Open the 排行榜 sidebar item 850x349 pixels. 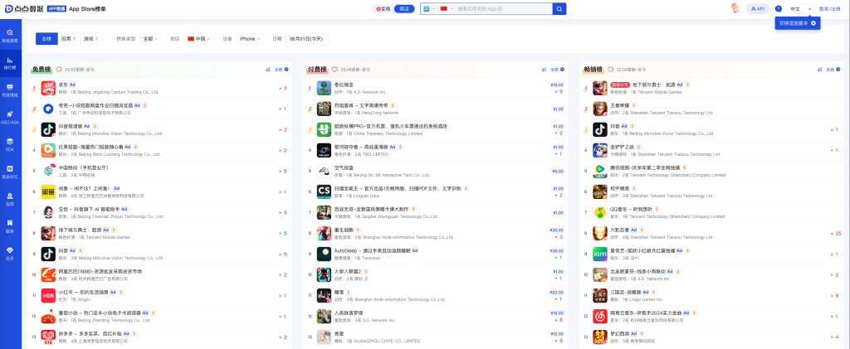point(10,63)
